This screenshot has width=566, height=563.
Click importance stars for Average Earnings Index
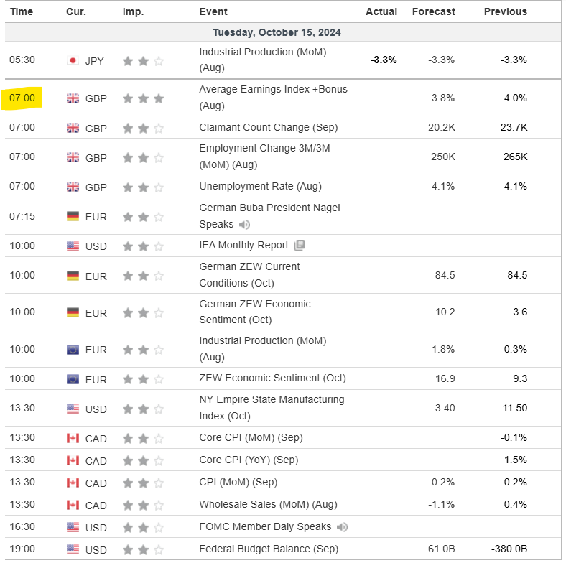point(143,98)
